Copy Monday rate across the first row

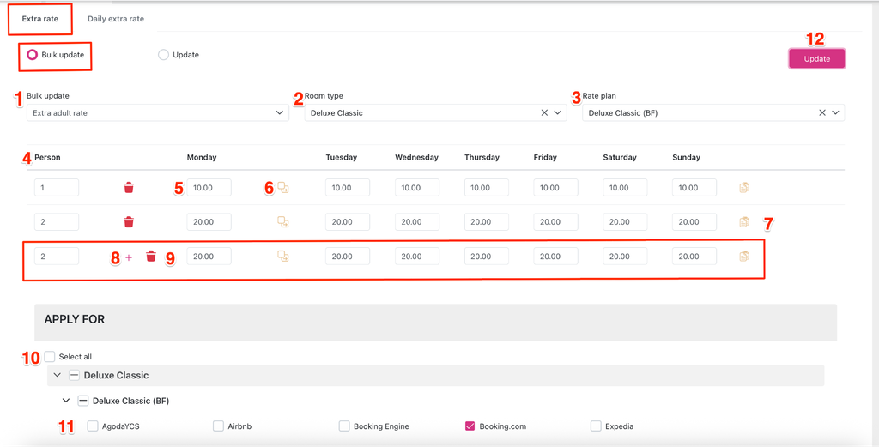[x=283, y=188]
